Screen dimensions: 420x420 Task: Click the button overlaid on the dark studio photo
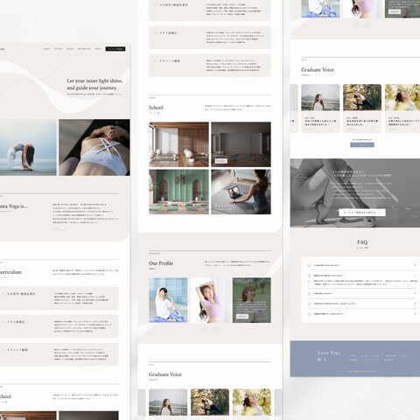pyautogui.click(x=220, y=161)
